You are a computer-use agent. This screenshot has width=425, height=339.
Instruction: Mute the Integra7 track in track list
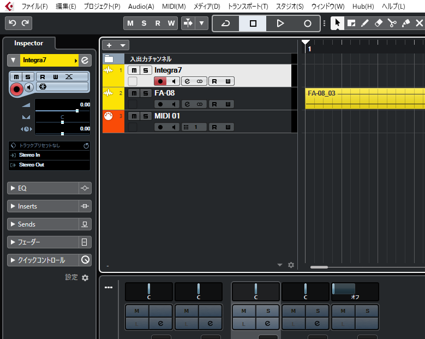(134, 70)
